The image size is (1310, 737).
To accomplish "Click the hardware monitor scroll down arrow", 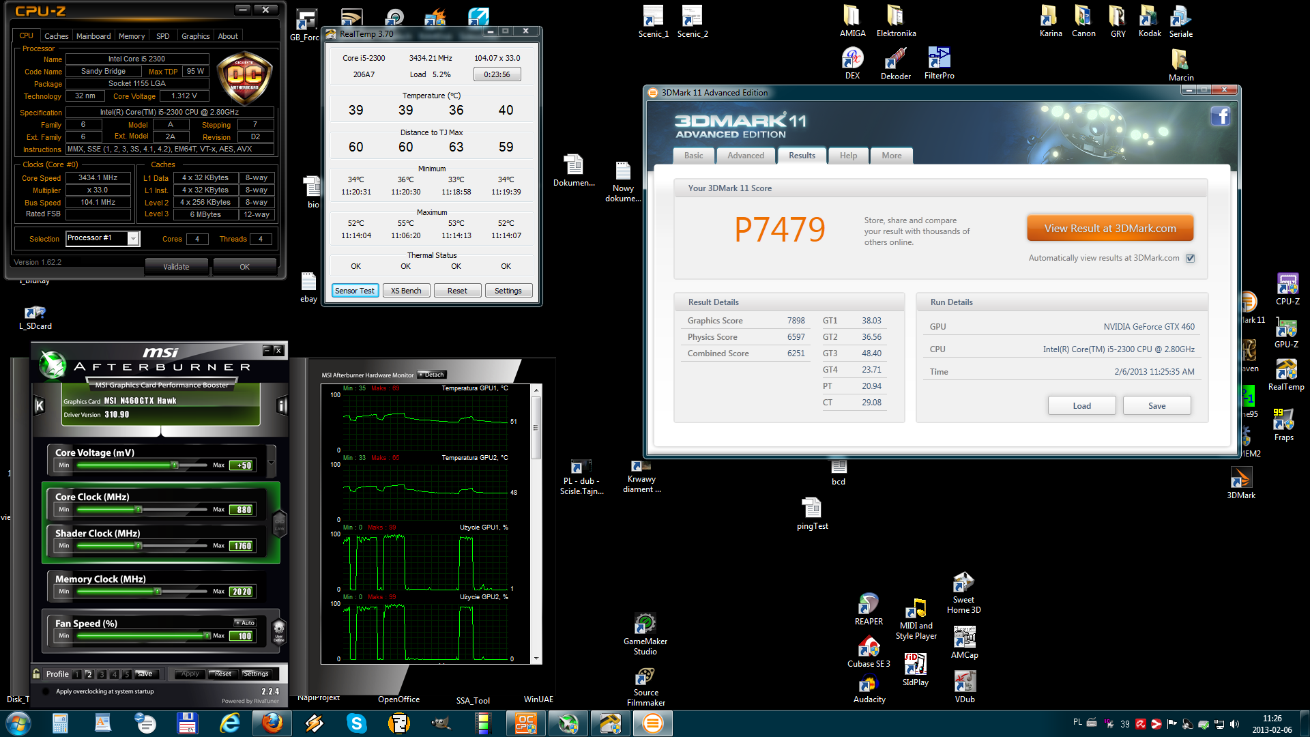I will click(536, 659).
